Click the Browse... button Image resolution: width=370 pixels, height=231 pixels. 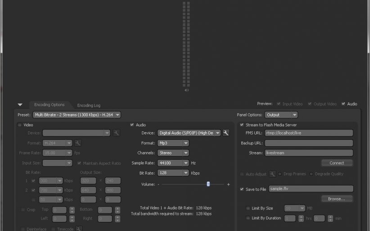(x=337, y=199)
